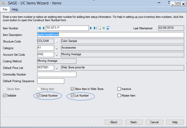Uncheck the Serial Number checkbox
The image size is (187, 128).
click(38, 95)
